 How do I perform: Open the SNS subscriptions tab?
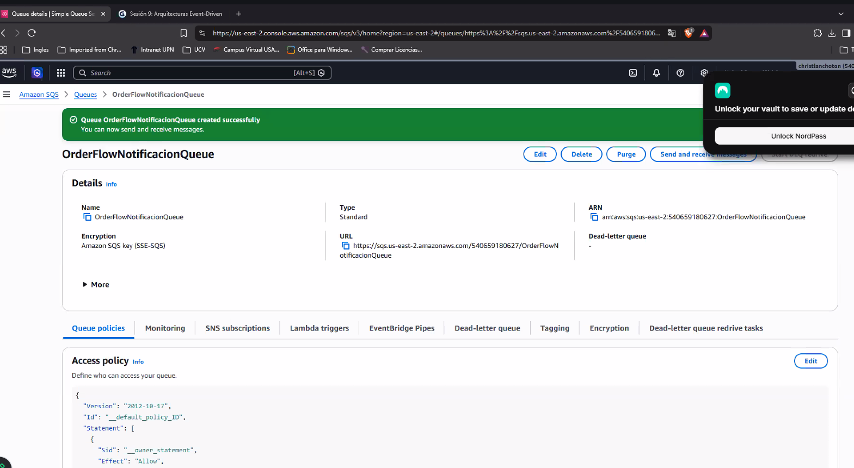(x=237, y=328)
